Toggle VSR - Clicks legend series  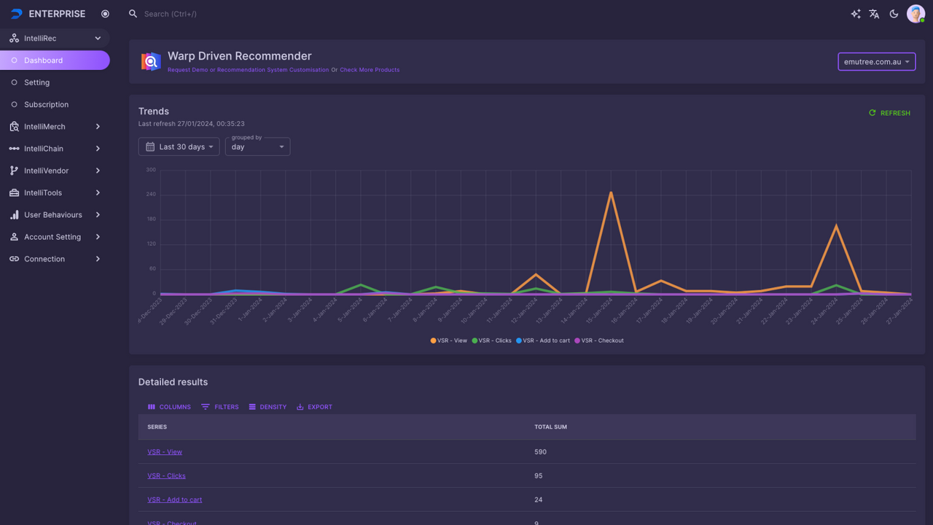coord(492,341)
